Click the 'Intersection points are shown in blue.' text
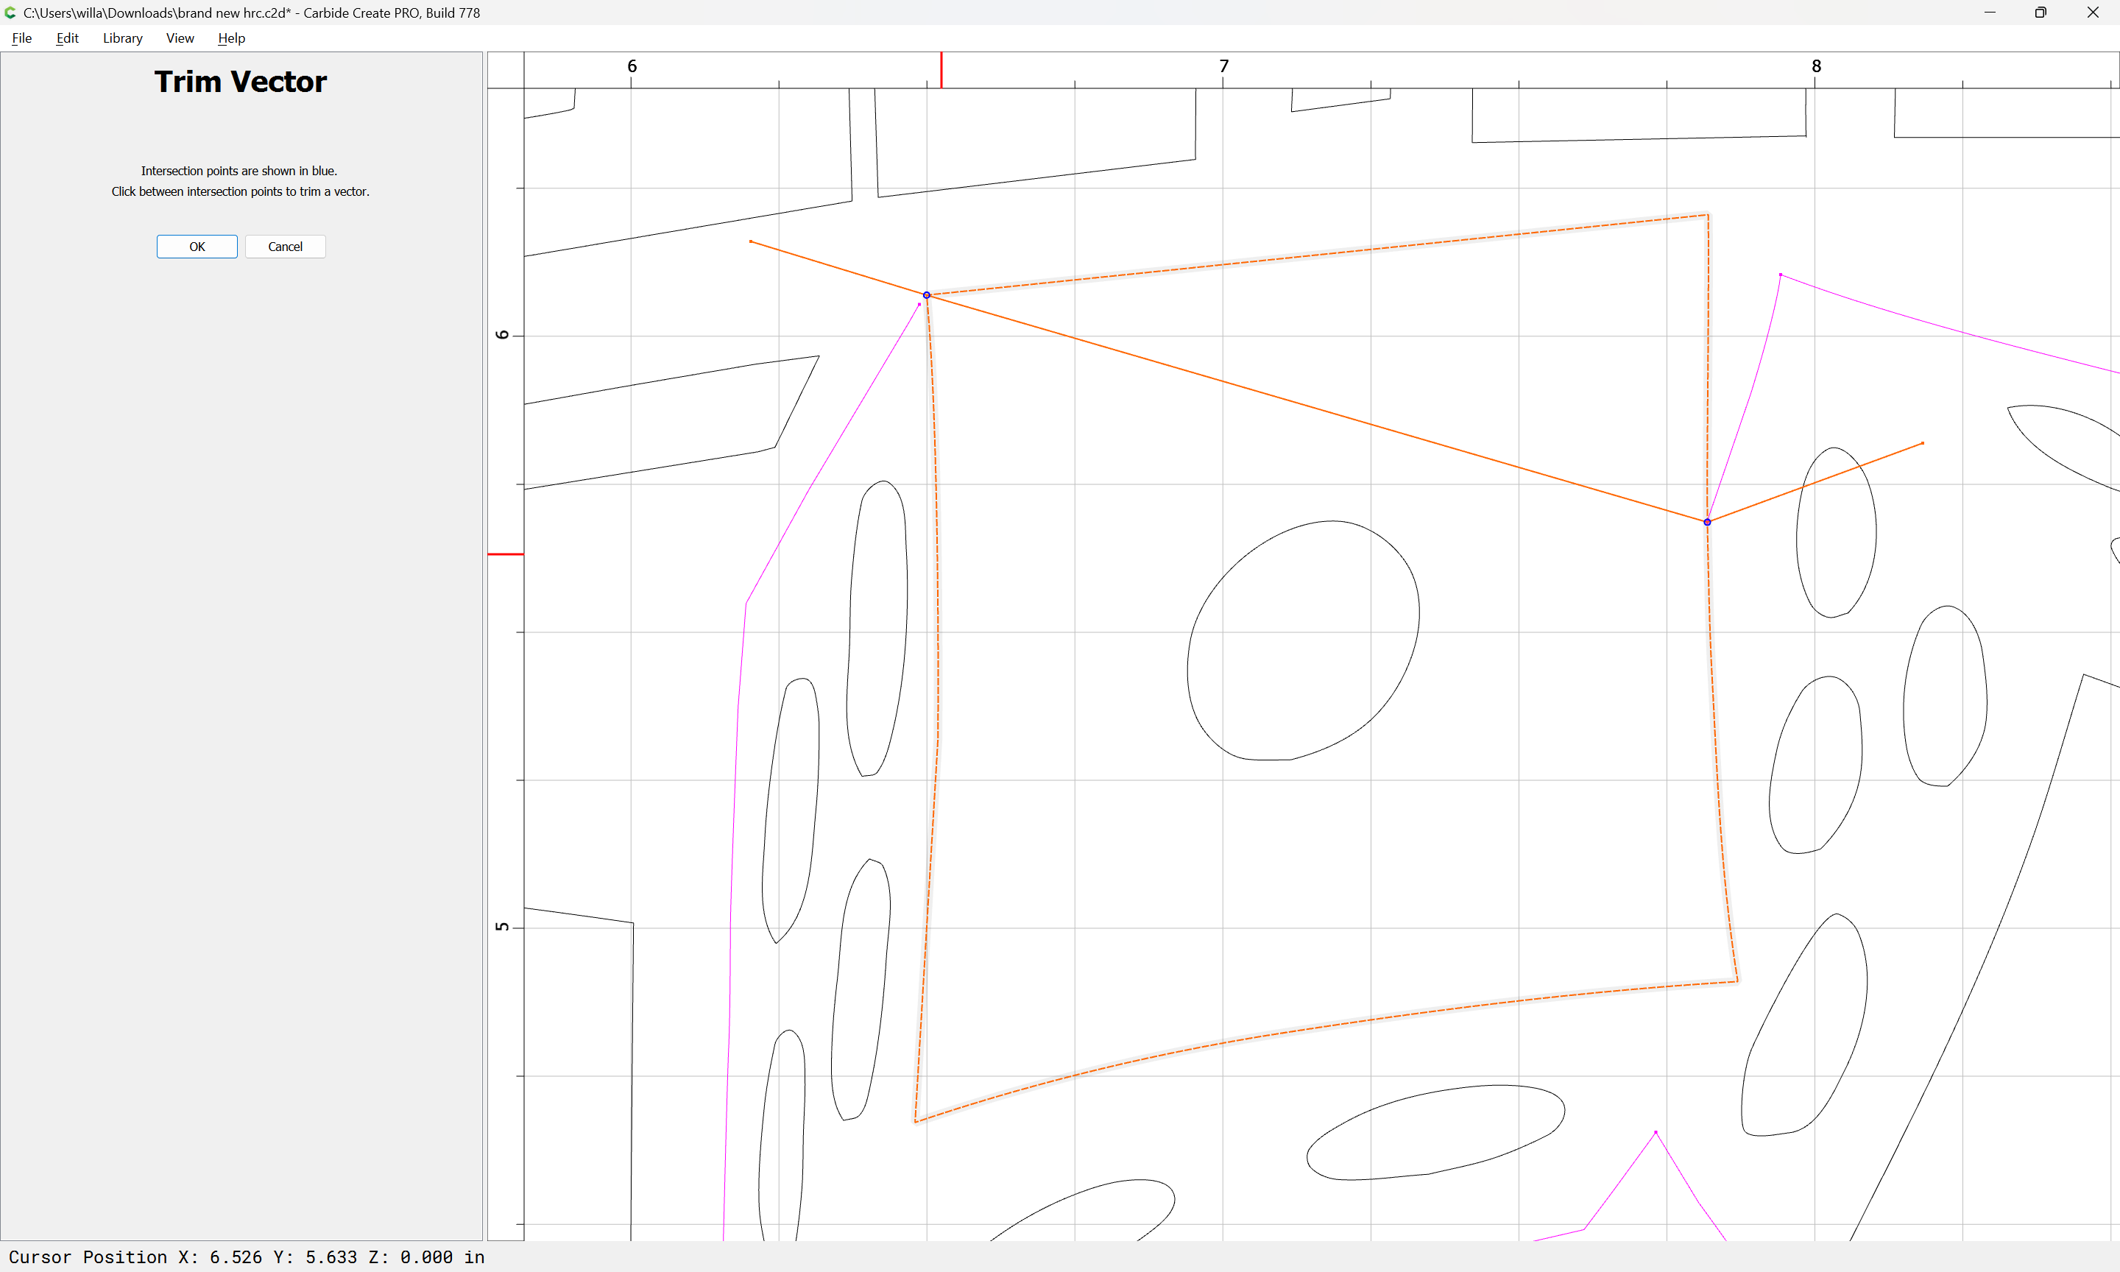 pos(239,172)
